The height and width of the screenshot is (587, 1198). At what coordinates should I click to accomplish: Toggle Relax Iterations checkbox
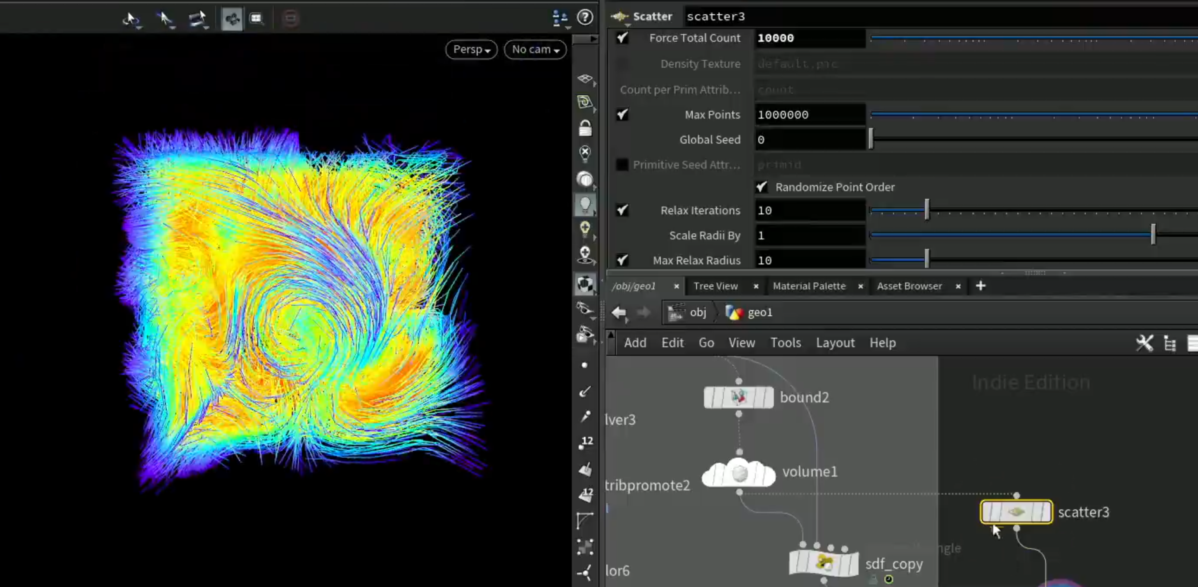(622, 210)
